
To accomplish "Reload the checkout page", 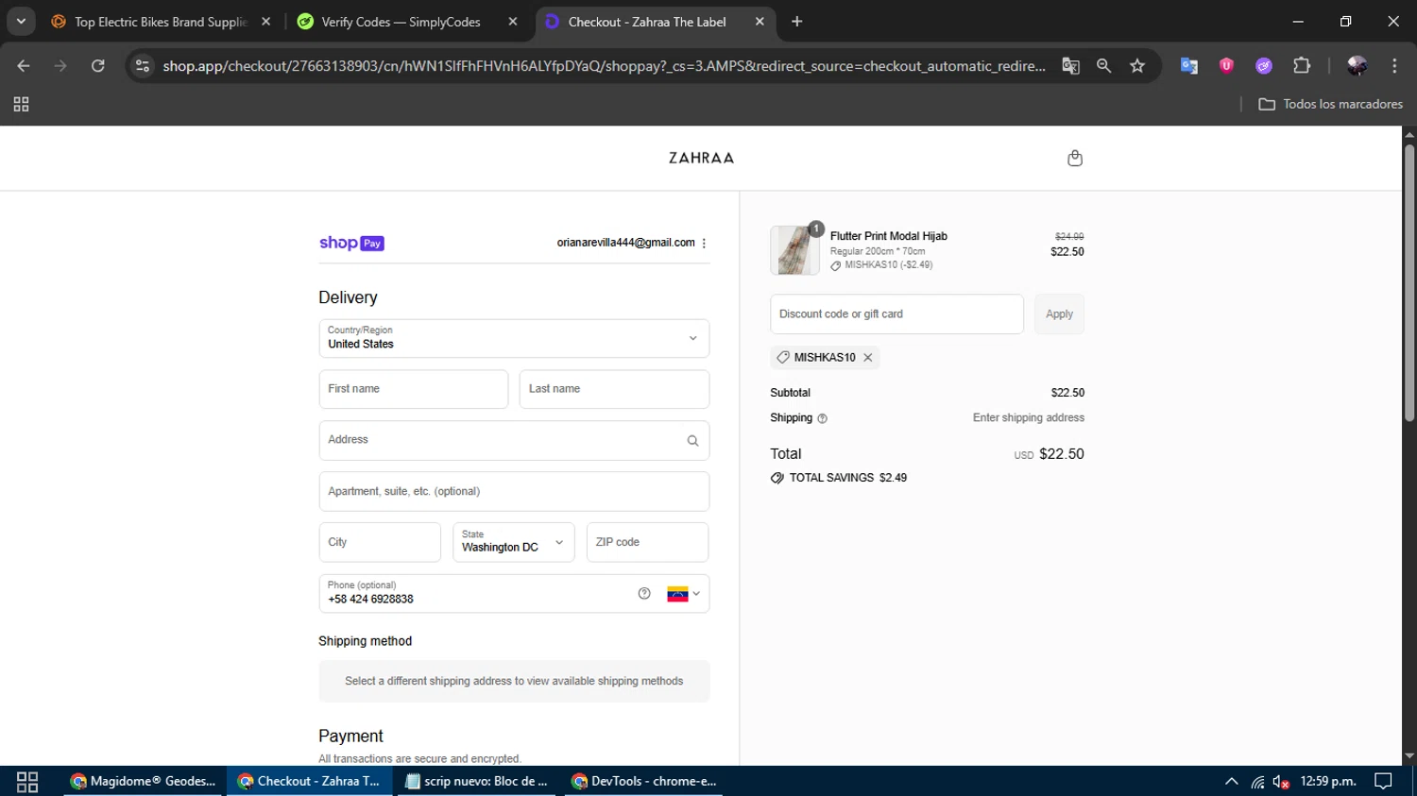I will click(x=98, y=66).
